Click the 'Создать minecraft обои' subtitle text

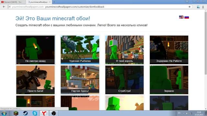click(81, 25)
